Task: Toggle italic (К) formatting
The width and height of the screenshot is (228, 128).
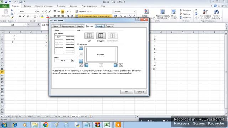Action: (x=24, y=16)
